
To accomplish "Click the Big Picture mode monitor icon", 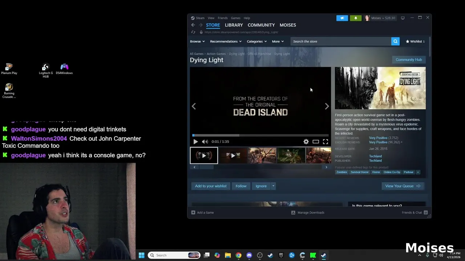I will click(403, 18).
